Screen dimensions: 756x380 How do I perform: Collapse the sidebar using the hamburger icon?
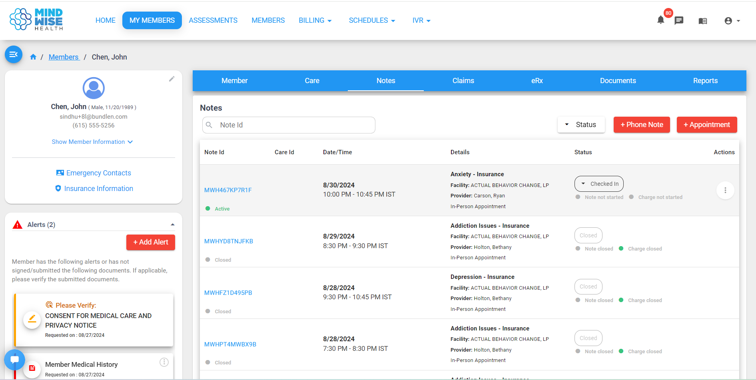coord(13,54)
